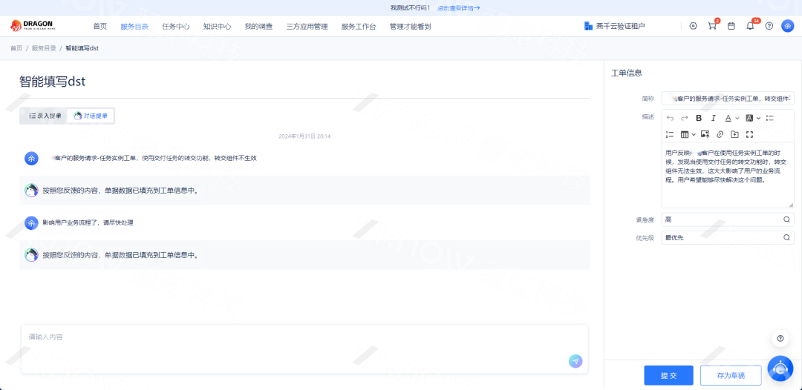This screenshot has width=802, height=390.
Task: Open the 任务中心 menu item
Action: click(x=176, y=27)
